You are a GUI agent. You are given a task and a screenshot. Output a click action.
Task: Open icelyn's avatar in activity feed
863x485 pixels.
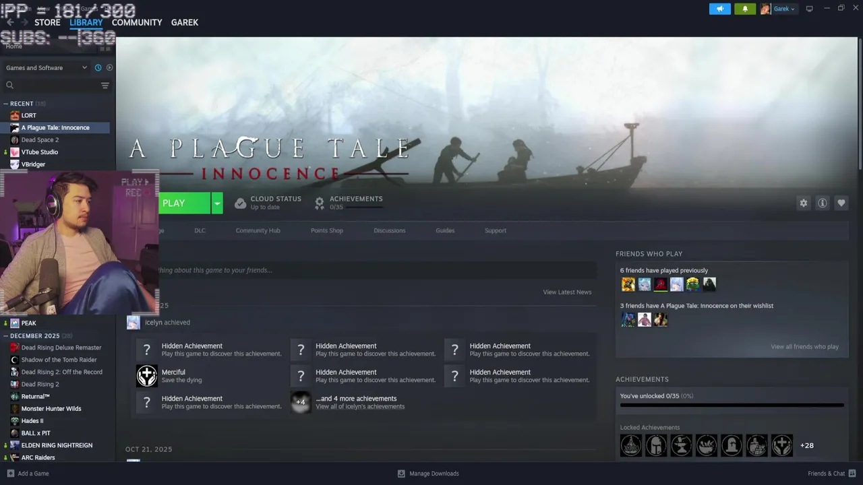point(133,323)
